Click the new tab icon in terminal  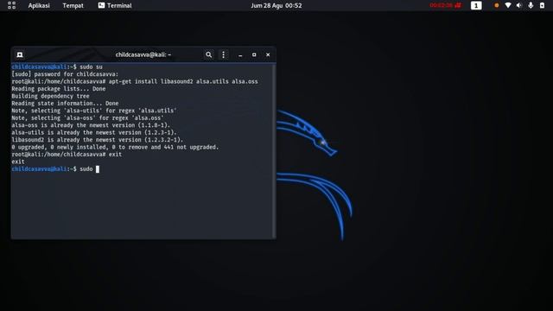click(20, 54)
